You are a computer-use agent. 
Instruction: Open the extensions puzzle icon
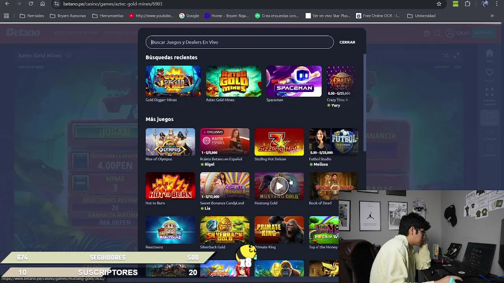[x=468, y=4]
